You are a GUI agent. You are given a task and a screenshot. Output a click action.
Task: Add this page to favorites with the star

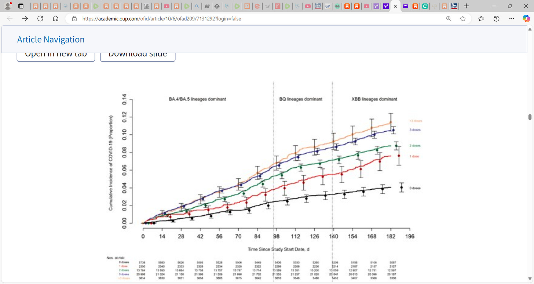(x=463, y=19)
